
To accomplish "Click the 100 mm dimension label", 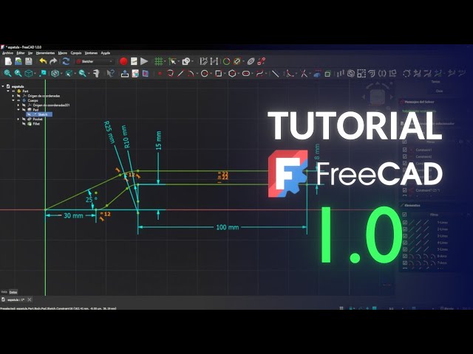I will coord(228,227).
